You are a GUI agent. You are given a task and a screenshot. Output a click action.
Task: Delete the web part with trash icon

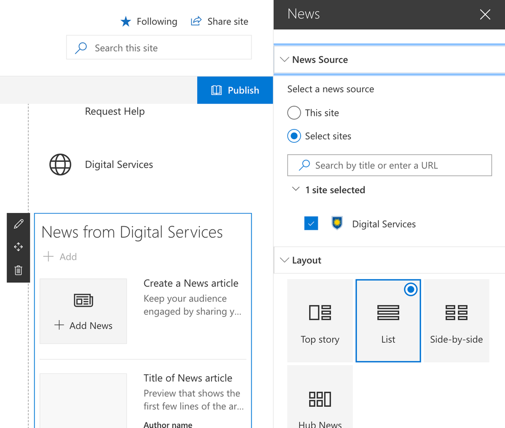coord(19,270)
